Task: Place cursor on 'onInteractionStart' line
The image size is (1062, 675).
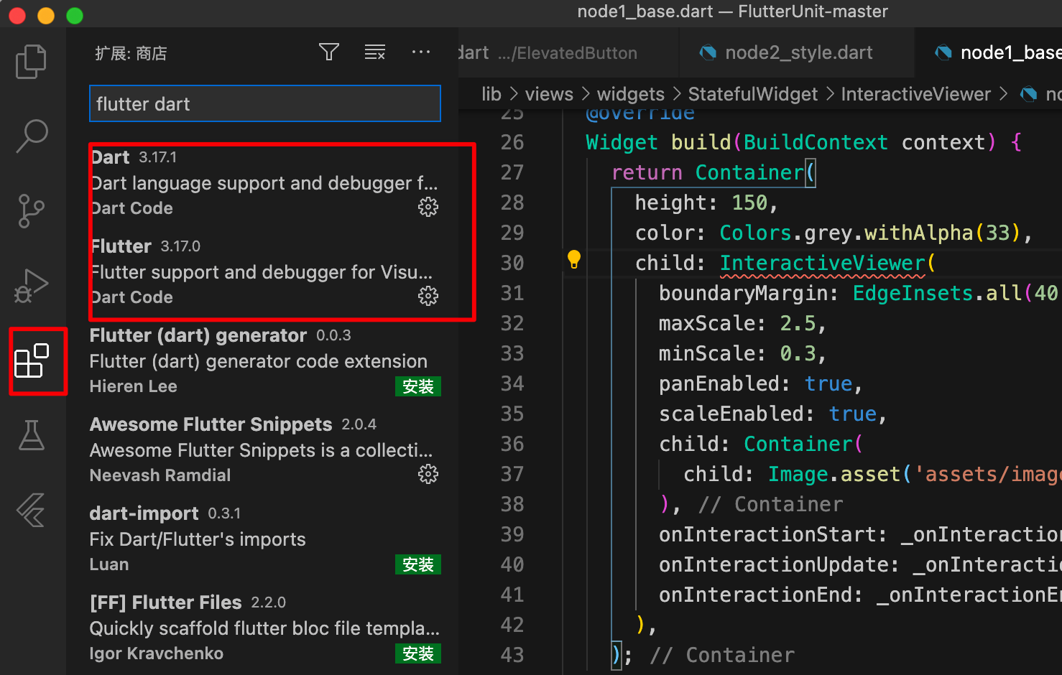Action: (x=859, y=534)
